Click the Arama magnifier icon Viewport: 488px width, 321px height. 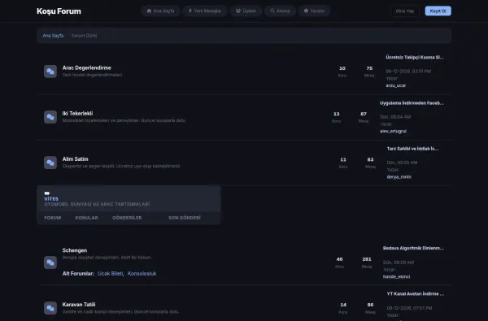point(272,11)
